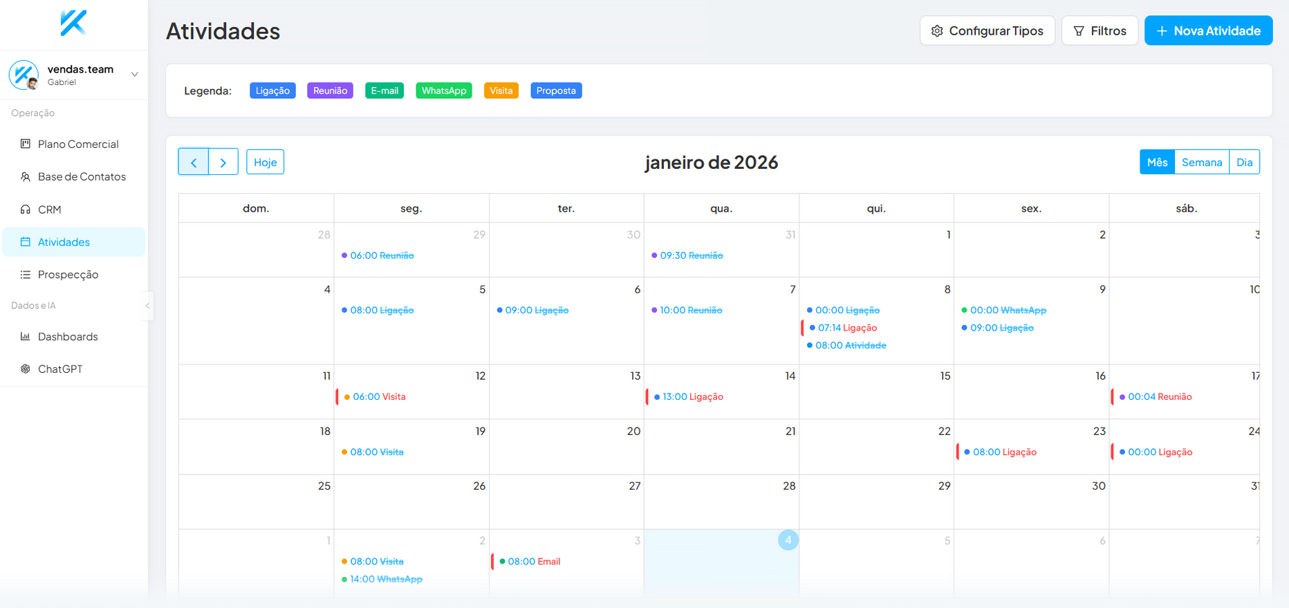Click the Plano Comercial sidebar icon

coord(26,144)
